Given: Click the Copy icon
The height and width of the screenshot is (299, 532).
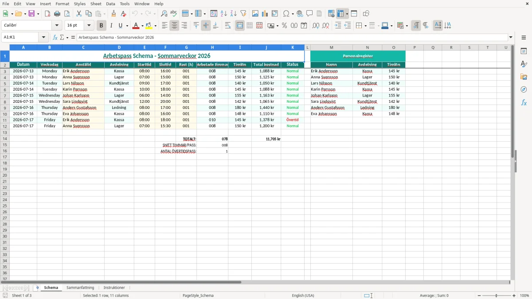Looking at the screenshot, I should [89, 14].
